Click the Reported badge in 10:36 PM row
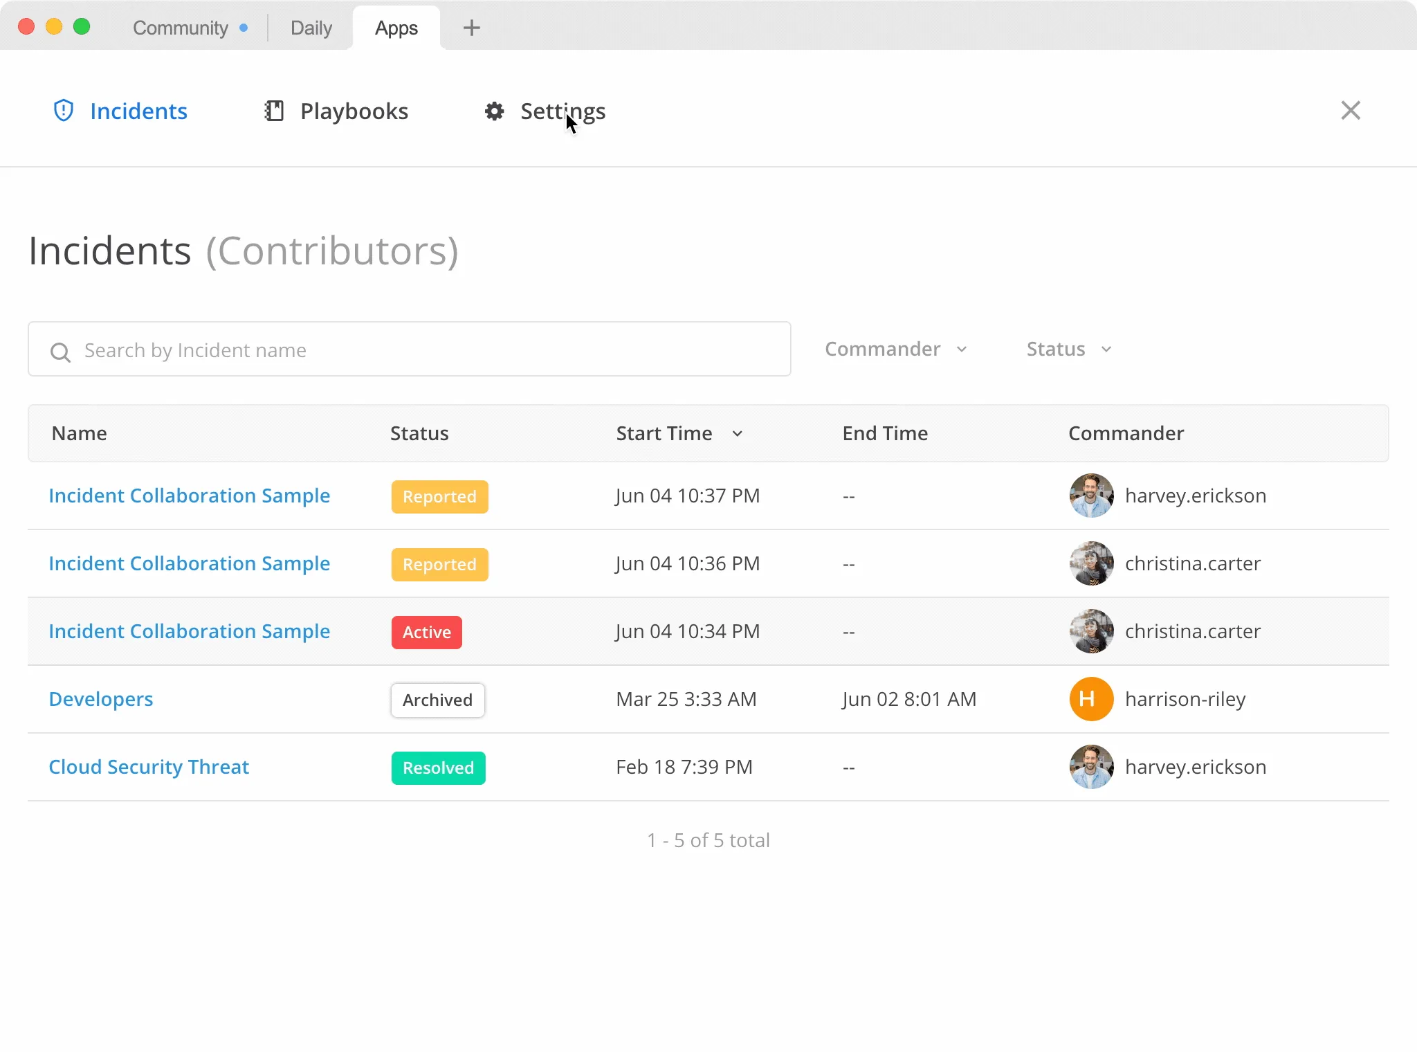The height and width of the screenshot is (1052, 1417). click(x=440, y=565)
